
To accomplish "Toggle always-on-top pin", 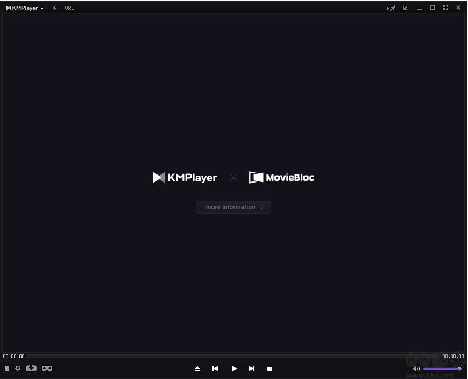I will 391,8.
